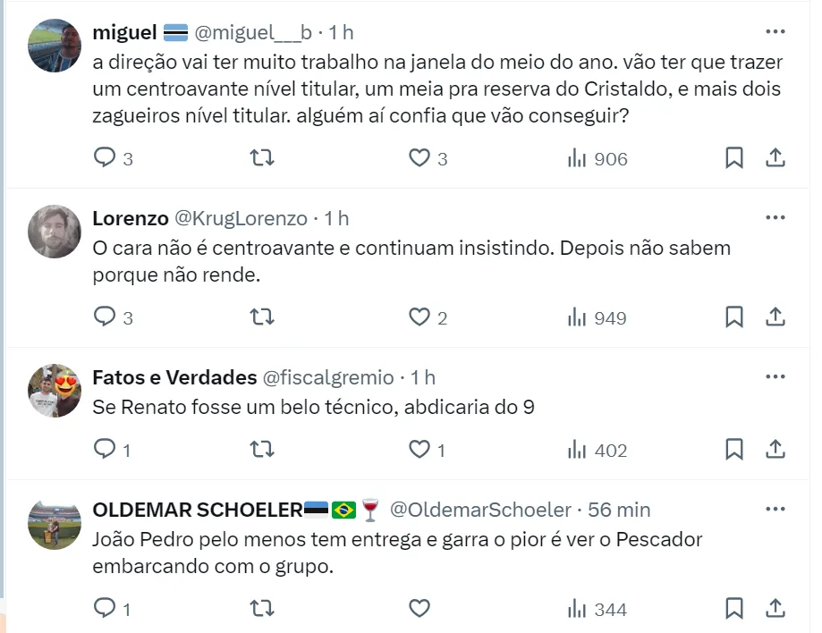
Task: Retweet miguel's post about the transfer window
Action: [x=261, y=158]
